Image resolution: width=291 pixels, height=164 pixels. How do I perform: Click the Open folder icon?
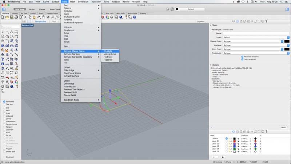point(7,17)
